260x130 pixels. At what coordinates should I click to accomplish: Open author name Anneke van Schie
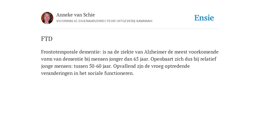tap(76, 15)
